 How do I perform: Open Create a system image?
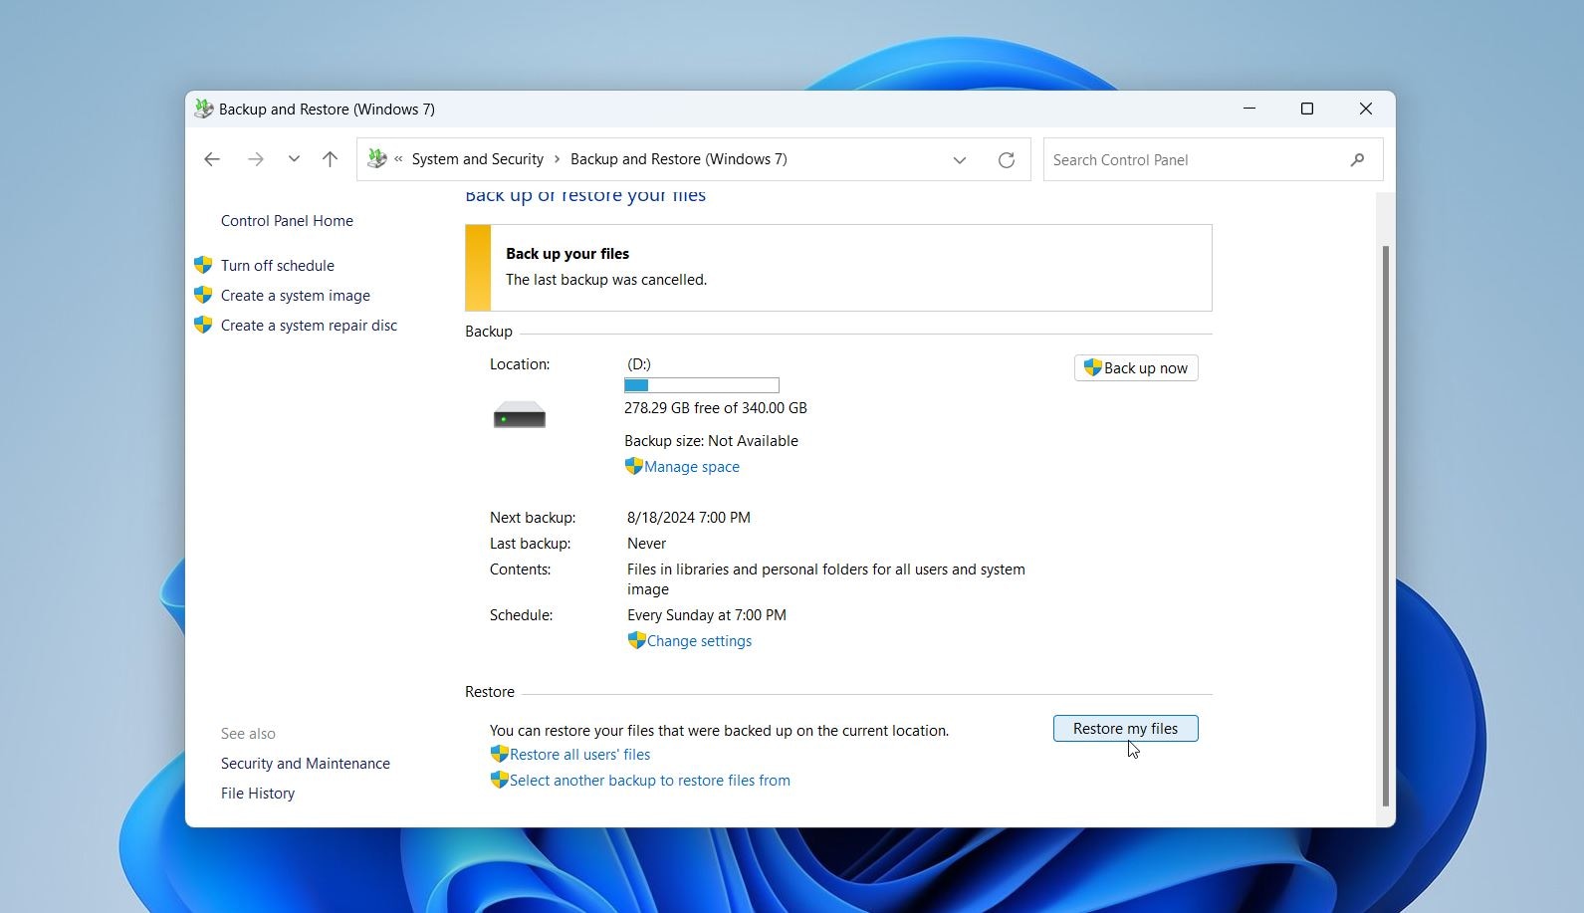pos(296,296)
